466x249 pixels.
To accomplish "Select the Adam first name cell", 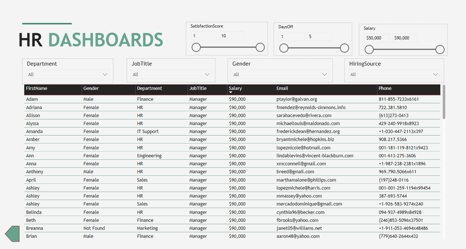I will (x=32, y=99).
